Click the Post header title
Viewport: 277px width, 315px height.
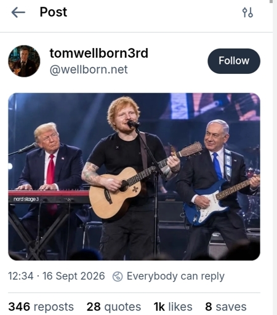click(54, 12)
